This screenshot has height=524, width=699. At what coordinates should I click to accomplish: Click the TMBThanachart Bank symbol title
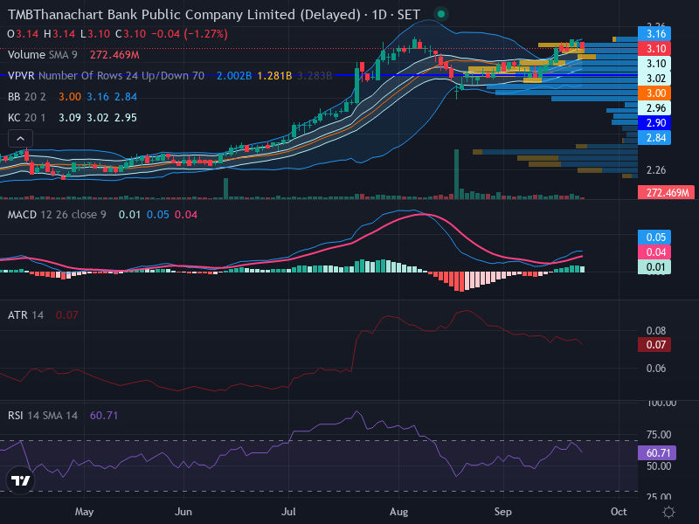tap(184, 15)
